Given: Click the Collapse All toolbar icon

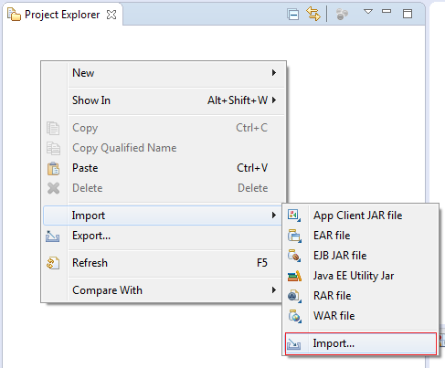Looking at the screenshot, I should pos(293,15).
